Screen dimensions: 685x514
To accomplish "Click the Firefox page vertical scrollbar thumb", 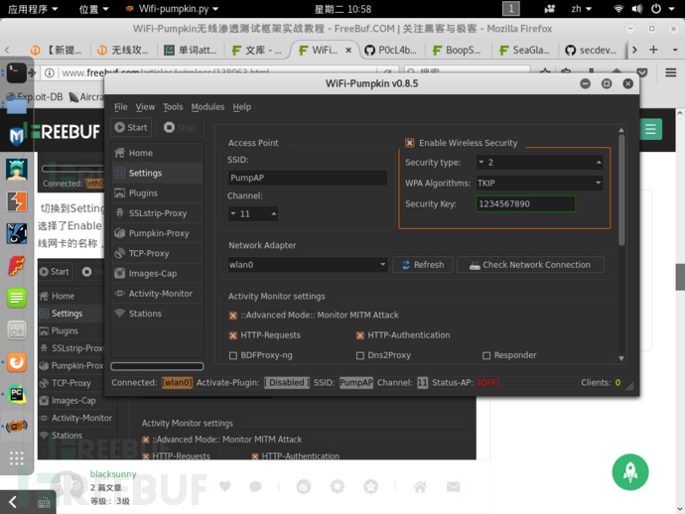I will click(680, 277).
